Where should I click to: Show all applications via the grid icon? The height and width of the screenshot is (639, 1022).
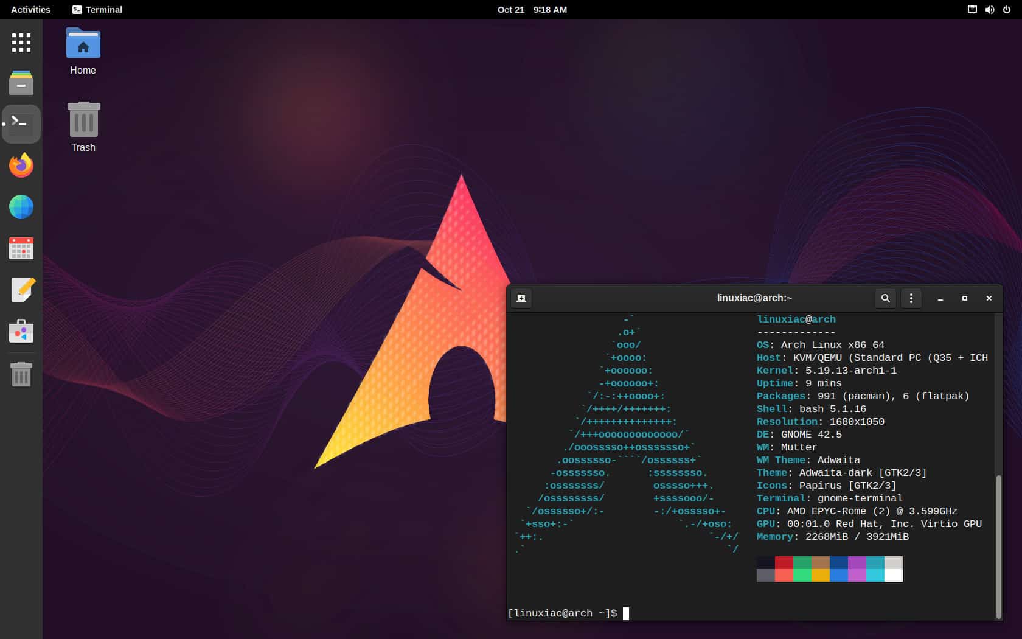pos(21,43)
